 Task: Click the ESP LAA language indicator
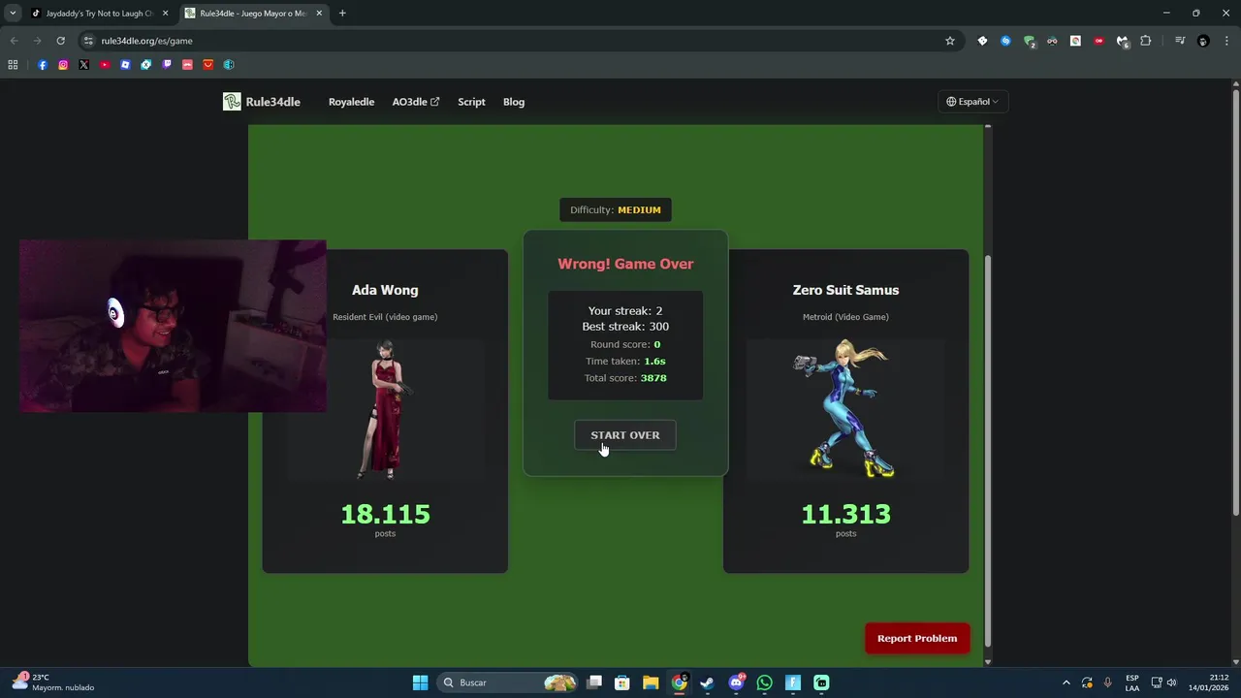click(x=1132, y=682)
